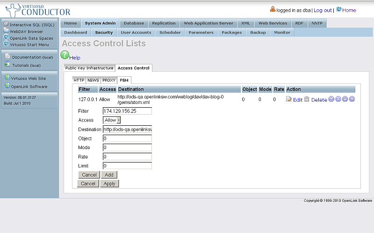The height and width of the screenshot is (233, 374).
Task: Click the Documentation (local) link
Action: 32,57
